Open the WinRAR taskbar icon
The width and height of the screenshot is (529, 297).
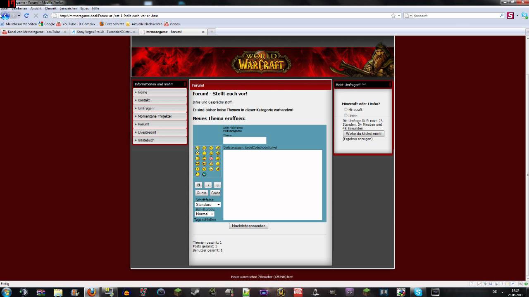coord(40,292)
